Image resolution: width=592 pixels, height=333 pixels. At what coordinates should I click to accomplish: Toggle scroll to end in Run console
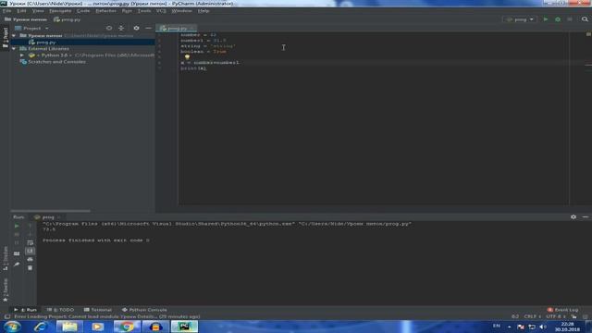tap(31, 251)
